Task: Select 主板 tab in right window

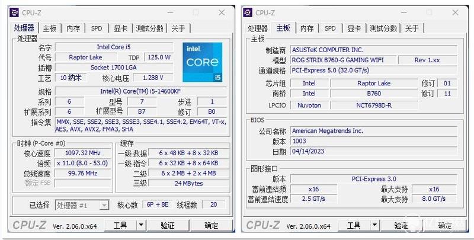Action: point(283,28)
